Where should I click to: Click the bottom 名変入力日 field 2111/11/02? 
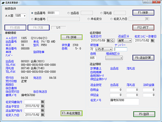tap(32, 115)
